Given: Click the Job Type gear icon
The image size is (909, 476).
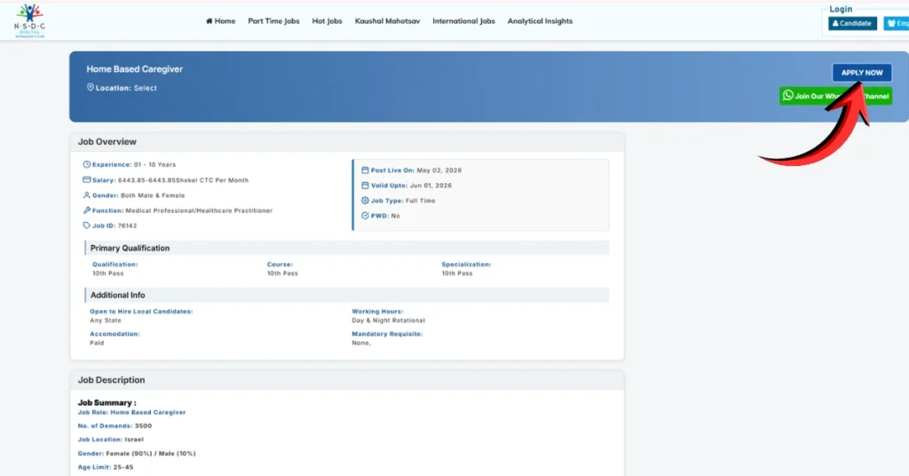Looking at the screenshot, I should 365,201.
